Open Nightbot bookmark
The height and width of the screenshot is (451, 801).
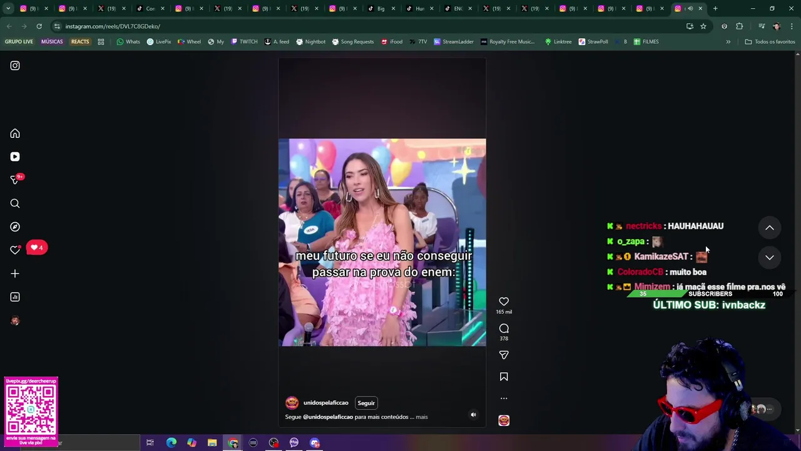click(310, 41)
